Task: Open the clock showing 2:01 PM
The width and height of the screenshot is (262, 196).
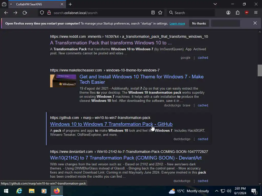Action: (240, 191)
